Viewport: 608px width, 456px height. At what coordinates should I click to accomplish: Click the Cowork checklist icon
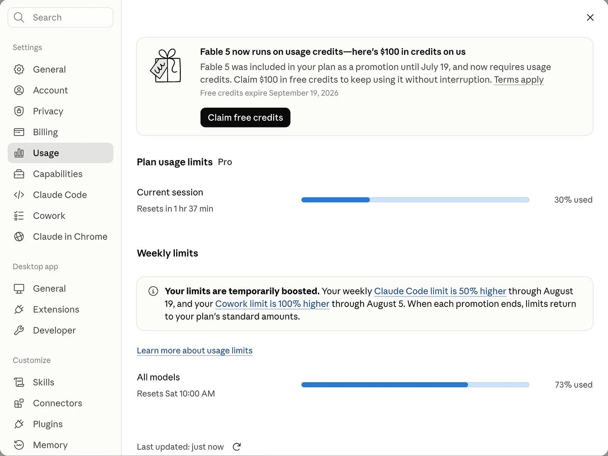(19, 216)
